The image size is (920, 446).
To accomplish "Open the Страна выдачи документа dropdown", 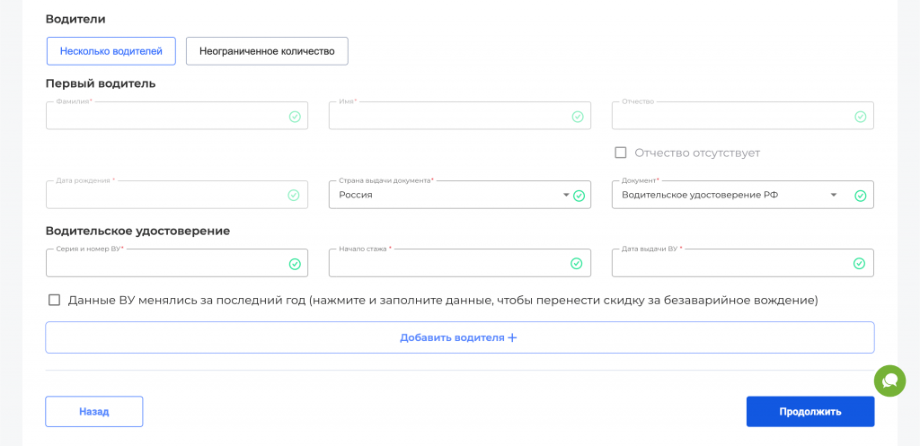I will click(x=566, y=195).
